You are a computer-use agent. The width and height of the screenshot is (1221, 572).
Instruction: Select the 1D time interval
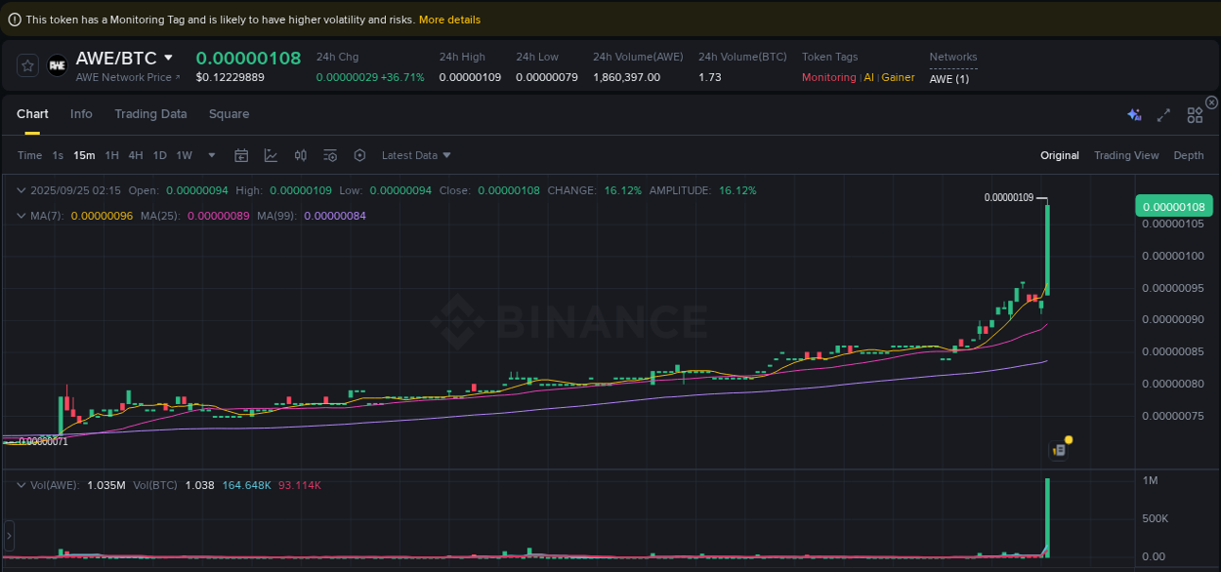[159, 154]
